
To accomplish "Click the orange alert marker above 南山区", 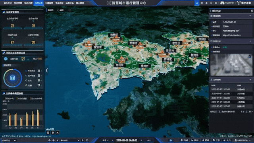I will point(122,59).
